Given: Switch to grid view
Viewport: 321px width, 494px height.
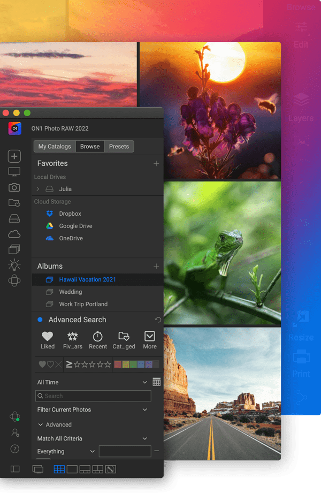Looking at the screenshot, I should 59,469.
